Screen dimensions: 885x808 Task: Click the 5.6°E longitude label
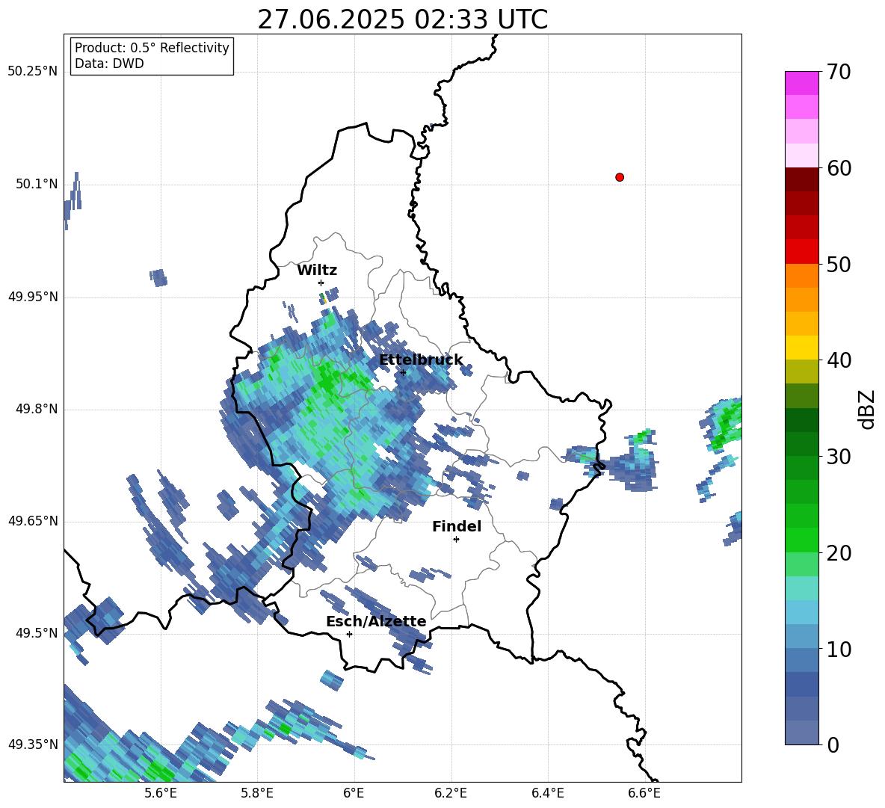point(160,793)
